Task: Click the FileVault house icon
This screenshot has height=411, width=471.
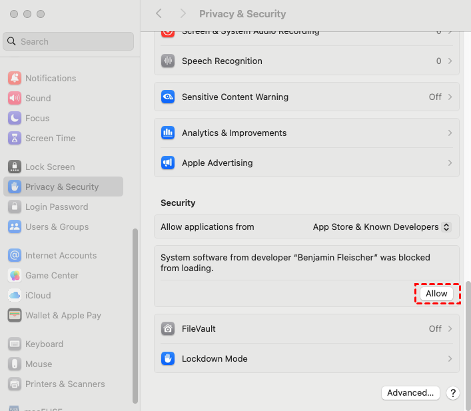Action: click(168, 328)
